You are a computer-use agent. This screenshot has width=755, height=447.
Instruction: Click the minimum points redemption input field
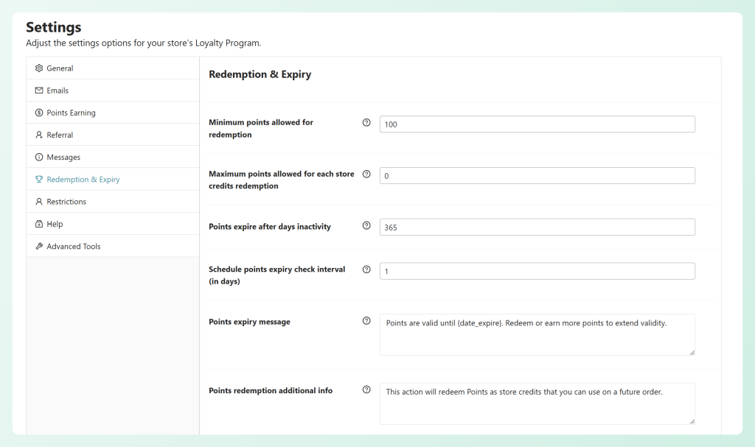(536, 124)
